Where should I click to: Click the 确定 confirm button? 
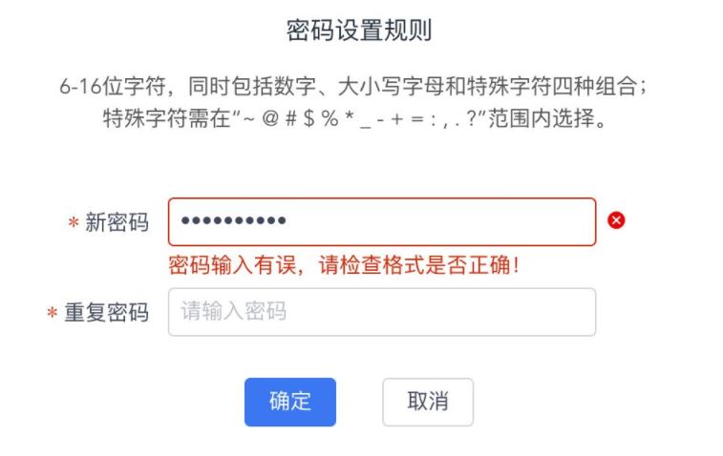tap(290, 402)
